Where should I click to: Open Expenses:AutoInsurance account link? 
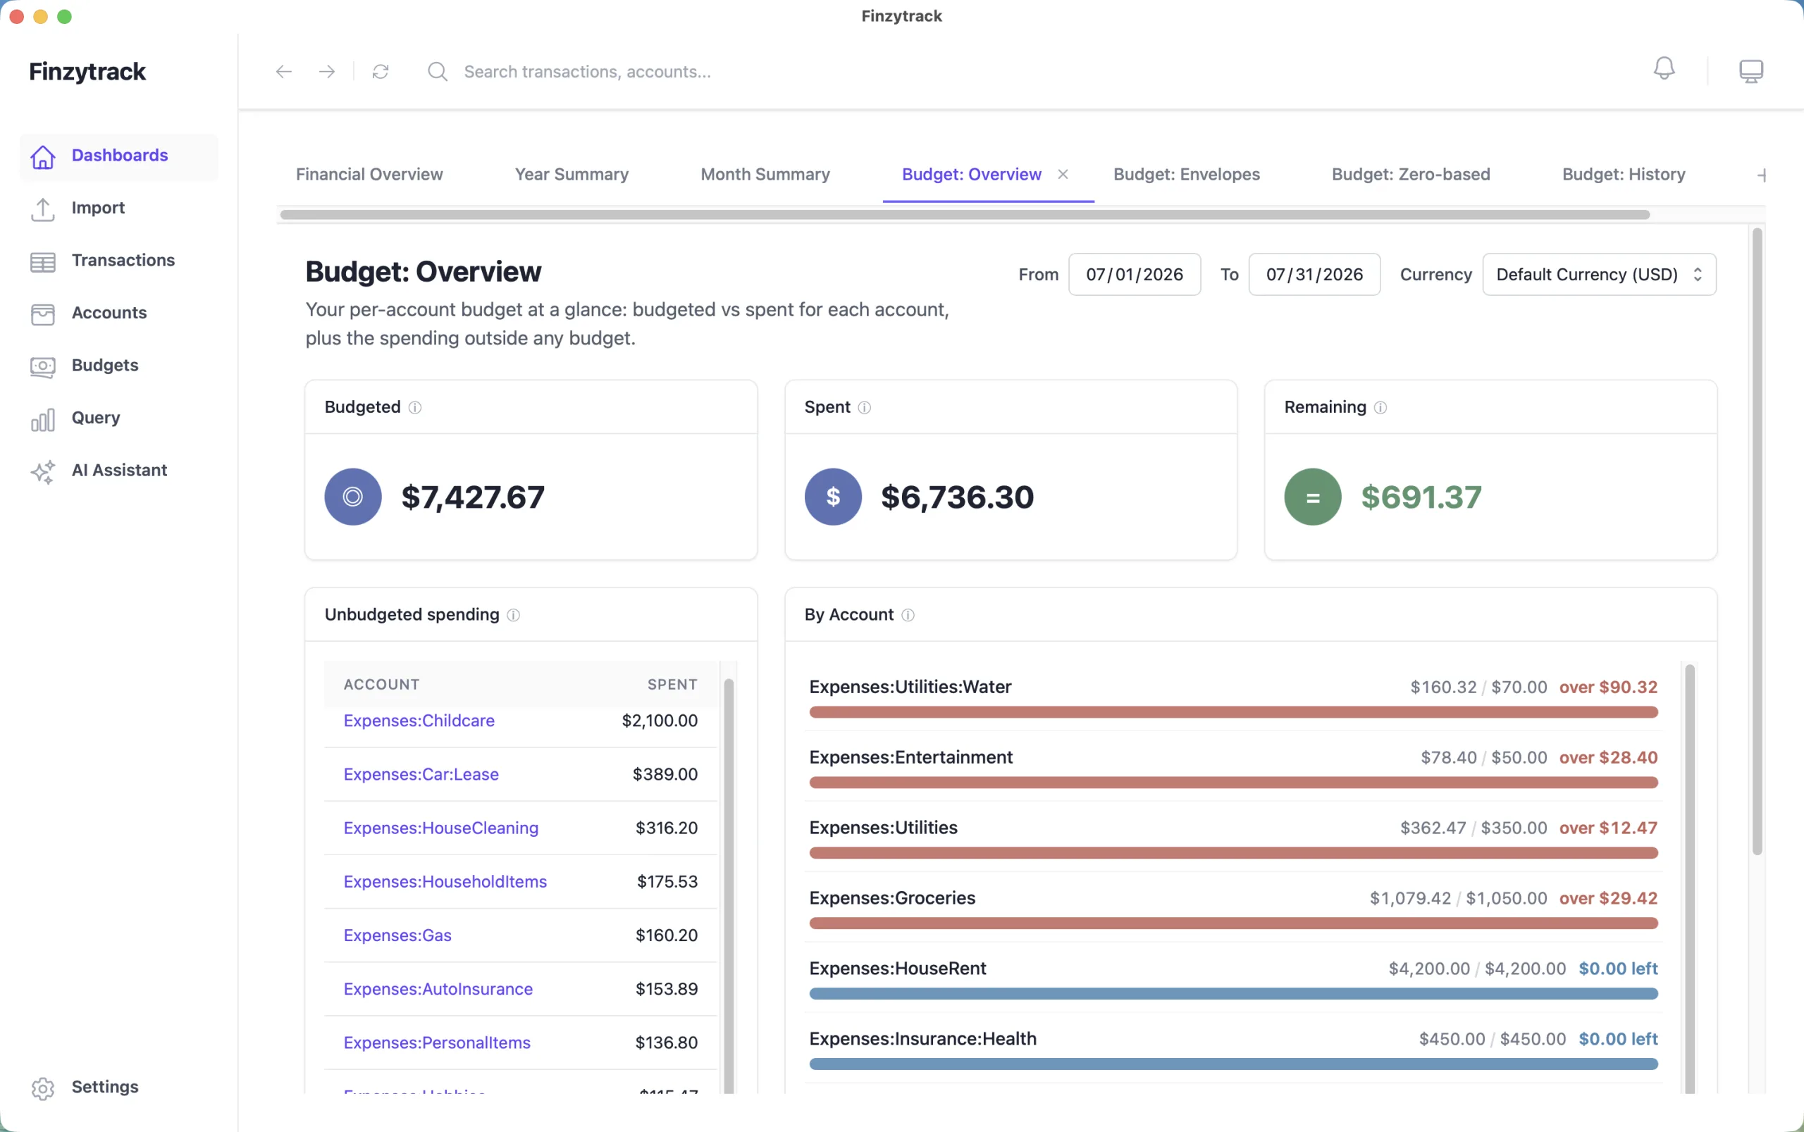(x=438, y=988)
